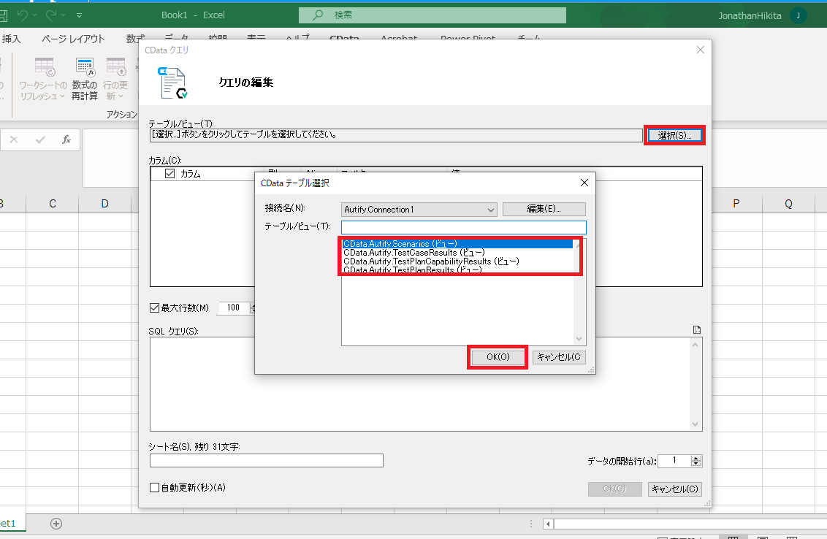The width and height of the screenshot is (827, 539).
Task: Click the テーブル/ビュー filter input in table selection
Action: 464,227
